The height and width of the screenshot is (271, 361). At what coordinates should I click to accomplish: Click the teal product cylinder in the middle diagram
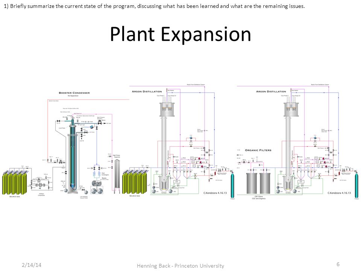click(x=232, y=185)
